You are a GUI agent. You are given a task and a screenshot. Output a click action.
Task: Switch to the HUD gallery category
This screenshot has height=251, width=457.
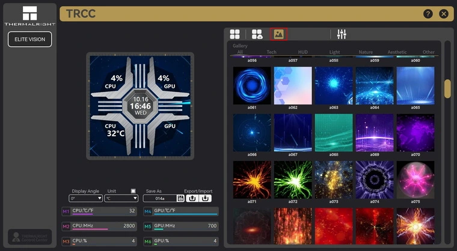[303, 52]
